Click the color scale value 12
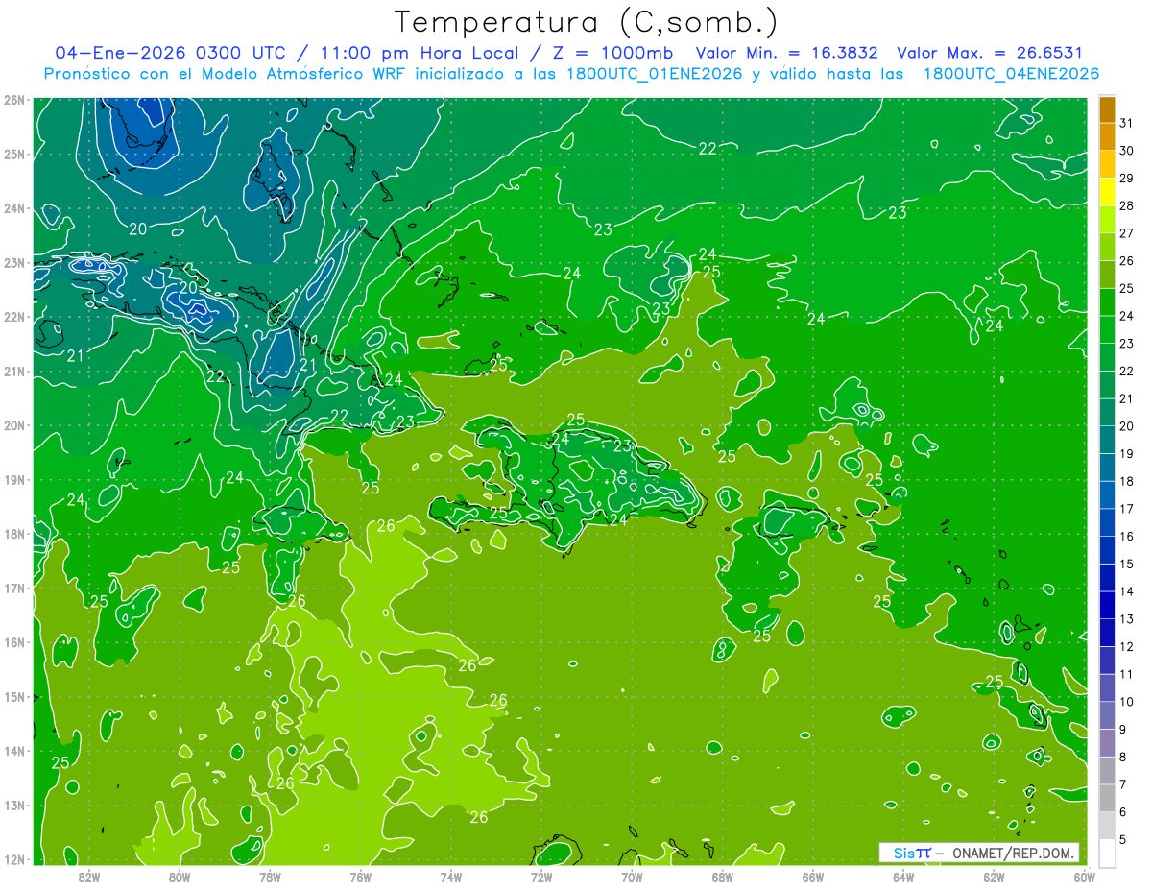The image size is (1152, 890). click(1126, 646)
